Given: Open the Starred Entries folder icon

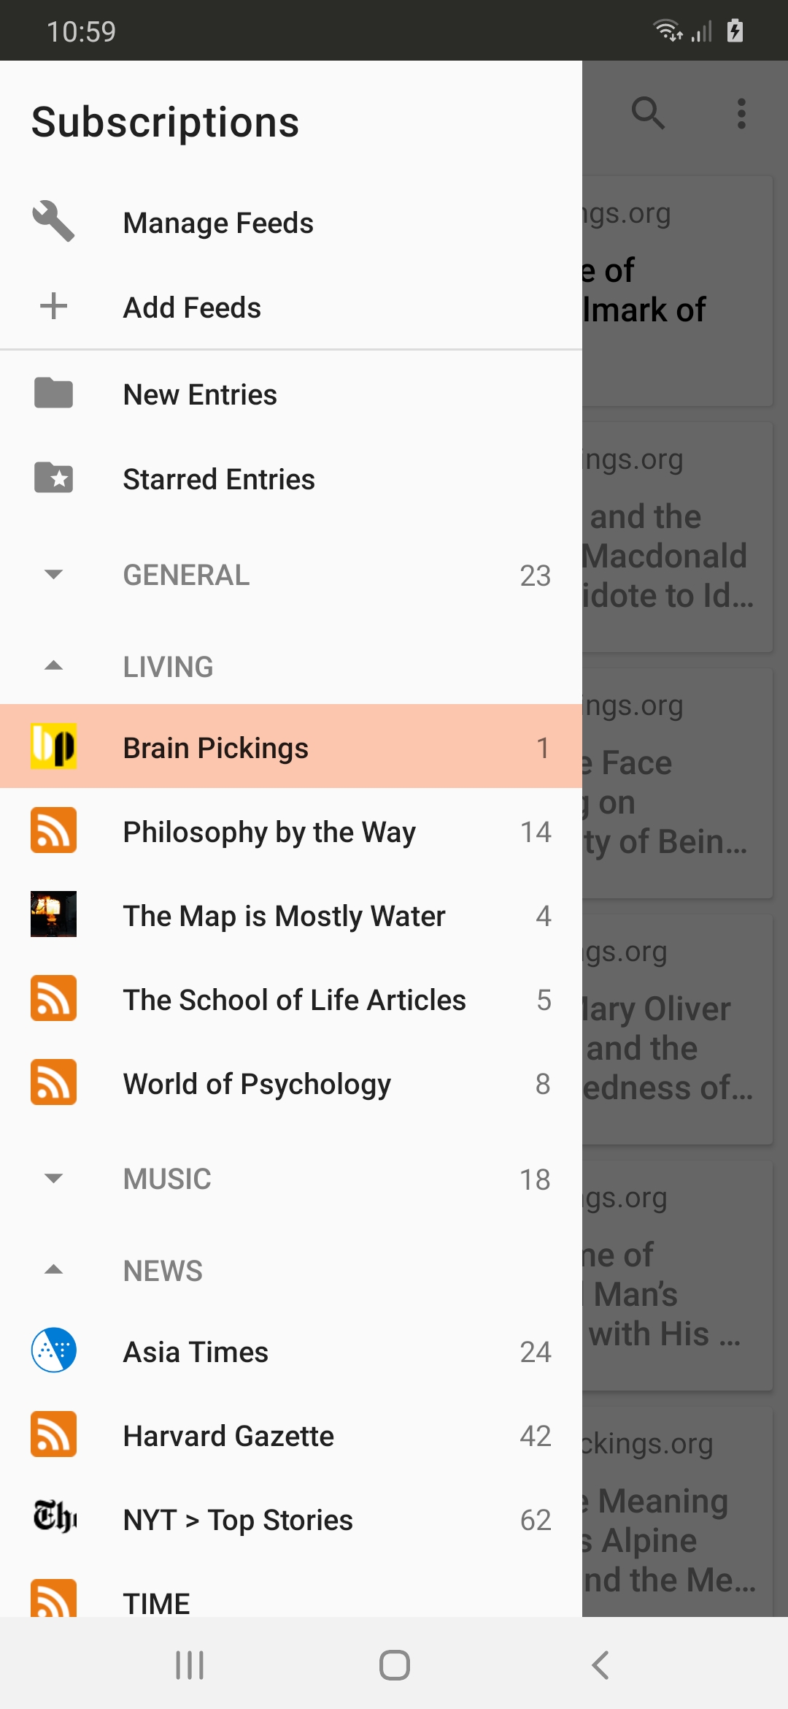Looking at the screenshot, I should (x=53, y=478).
